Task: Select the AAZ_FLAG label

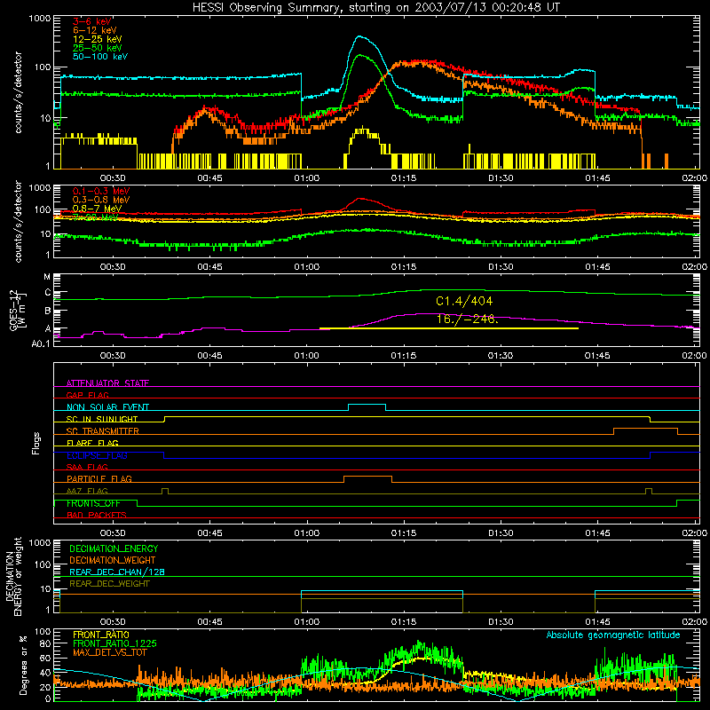Action: tap(87, 491)
